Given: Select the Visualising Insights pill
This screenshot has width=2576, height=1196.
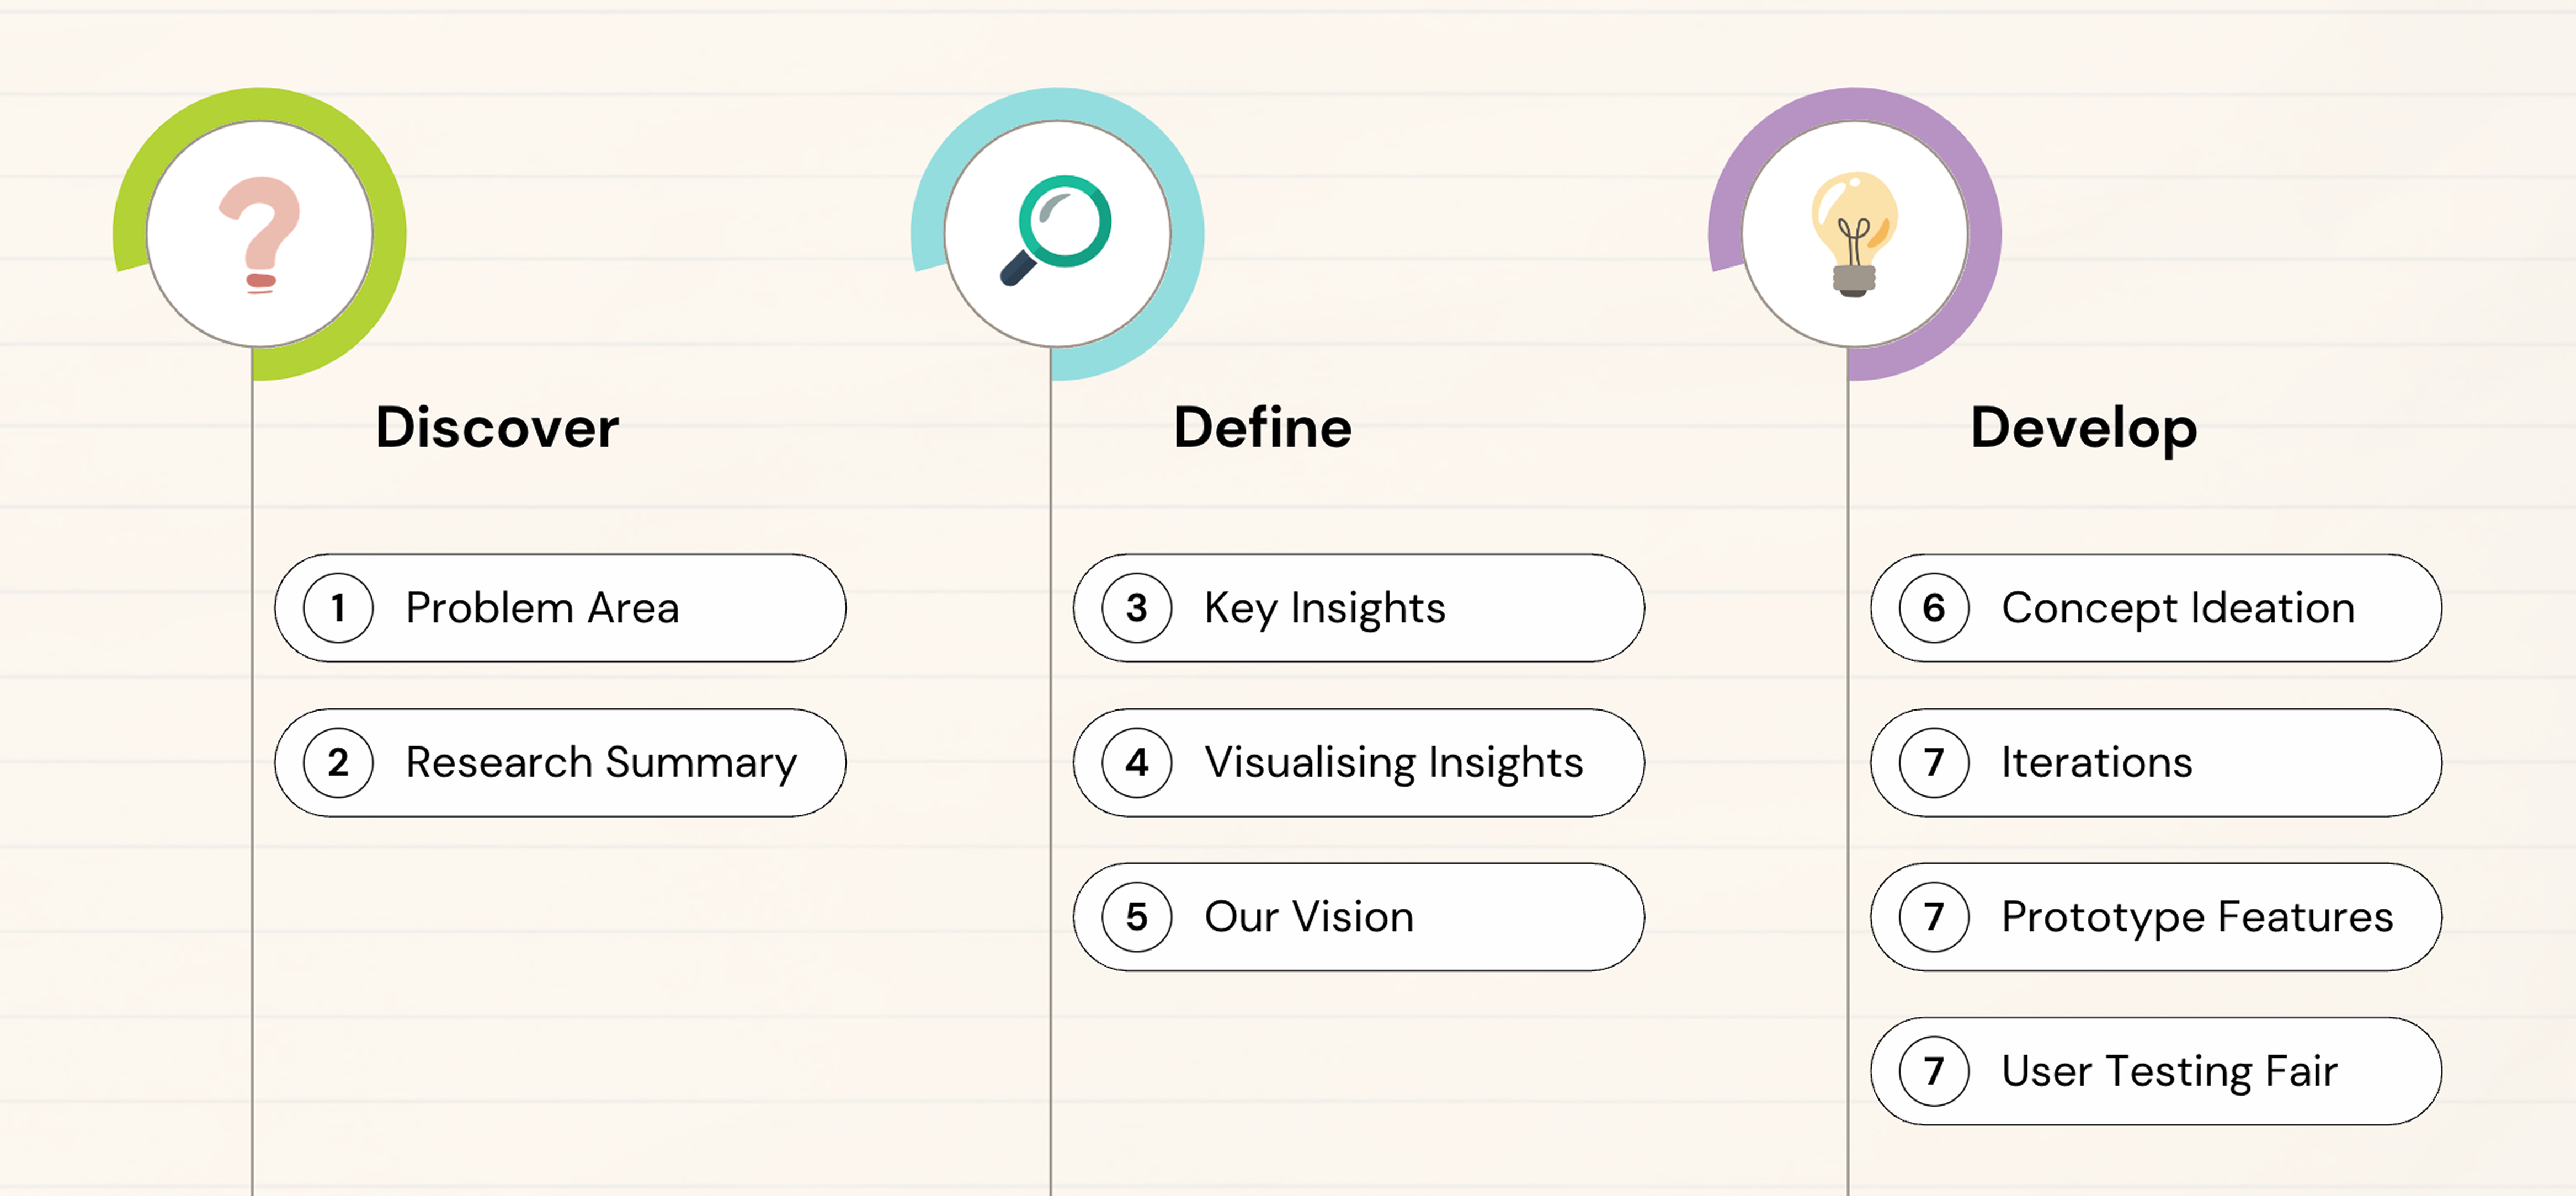Looking at the screenshot, I should [x=1359, y=763].
